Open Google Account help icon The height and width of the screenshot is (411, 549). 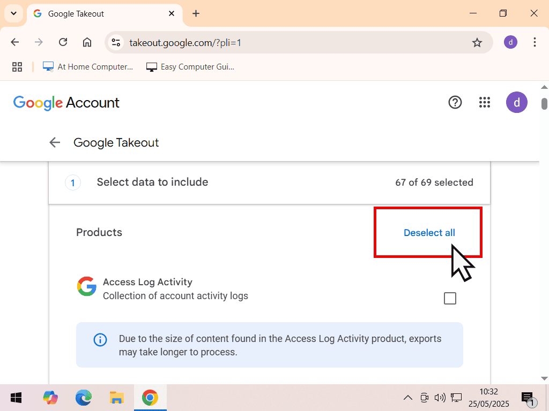pos(455,102)
